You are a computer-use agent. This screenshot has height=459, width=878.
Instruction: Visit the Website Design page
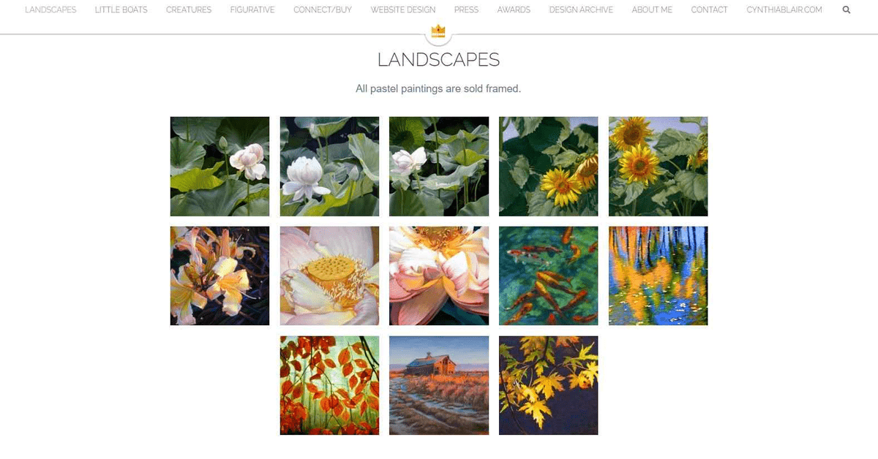point(403,10)
